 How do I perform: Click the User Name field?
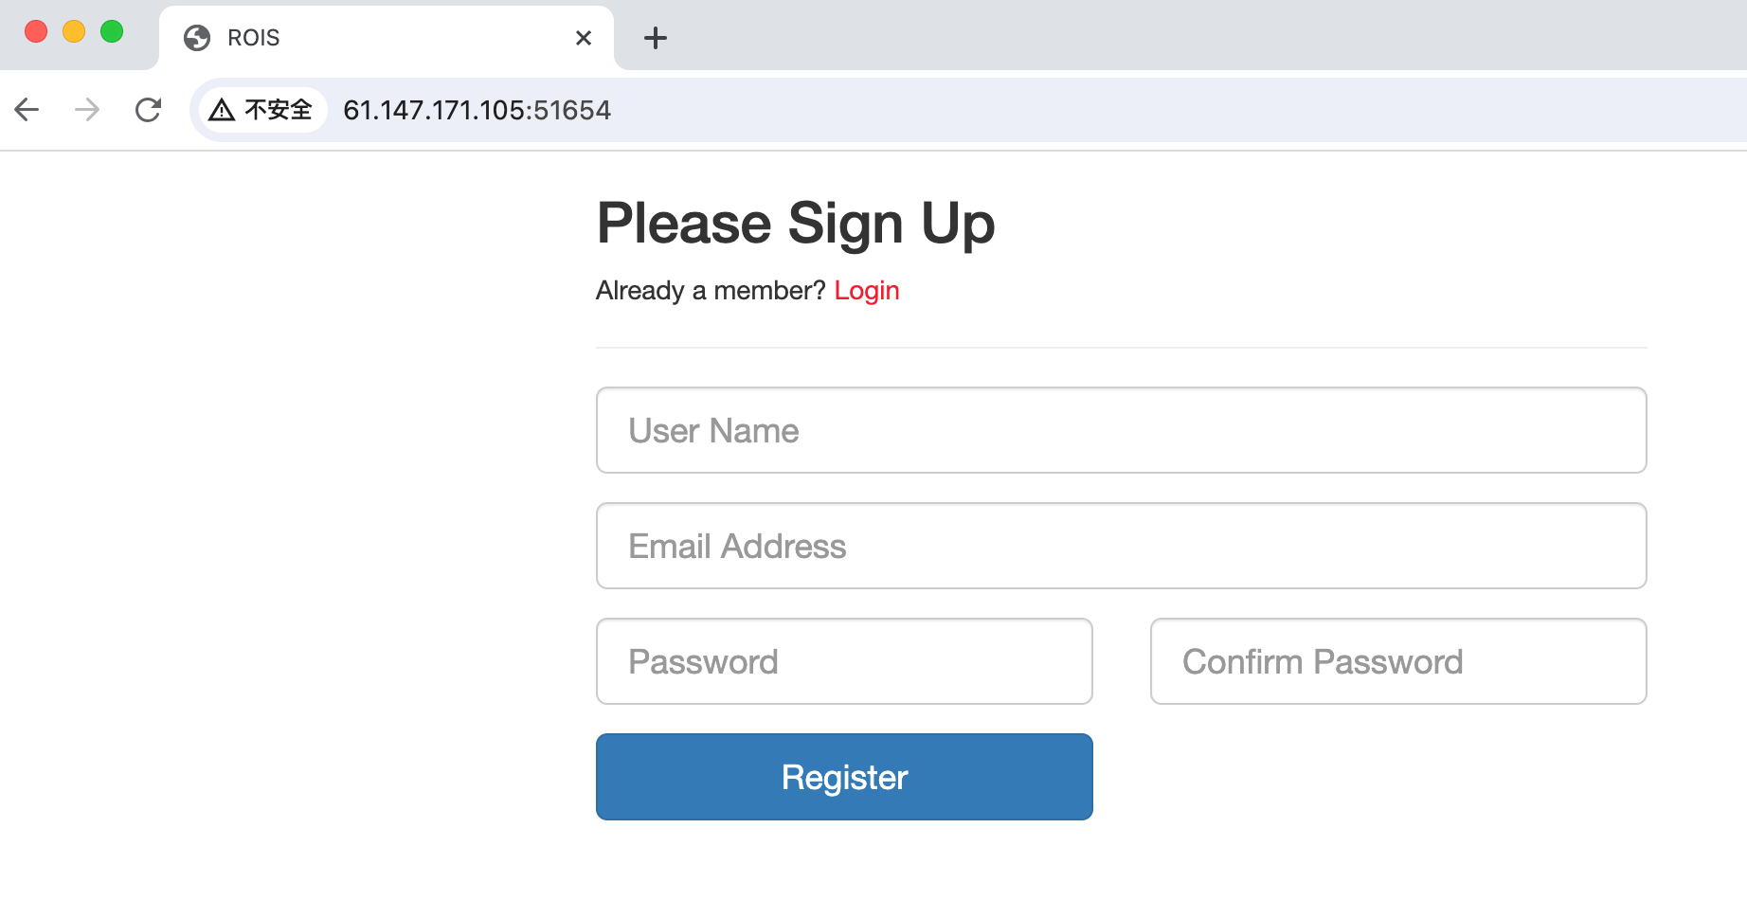[1121, 430]
